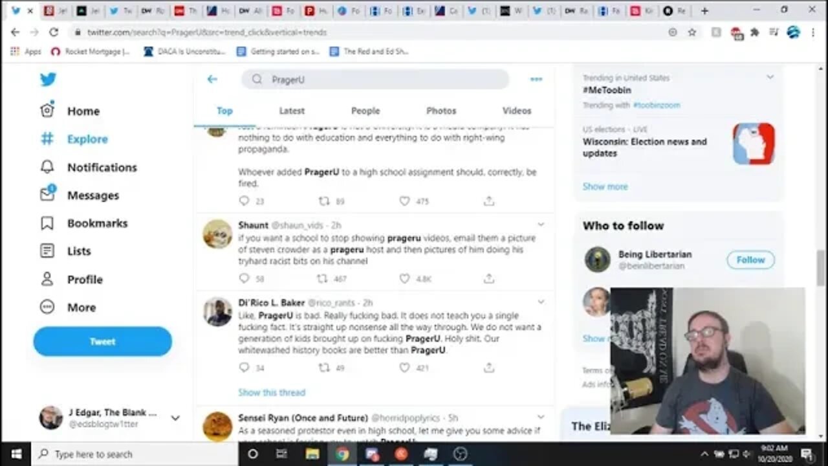Reply to Di'Rico L. Baker's tweet
The image size is (828, 466).
click(244, 368)
